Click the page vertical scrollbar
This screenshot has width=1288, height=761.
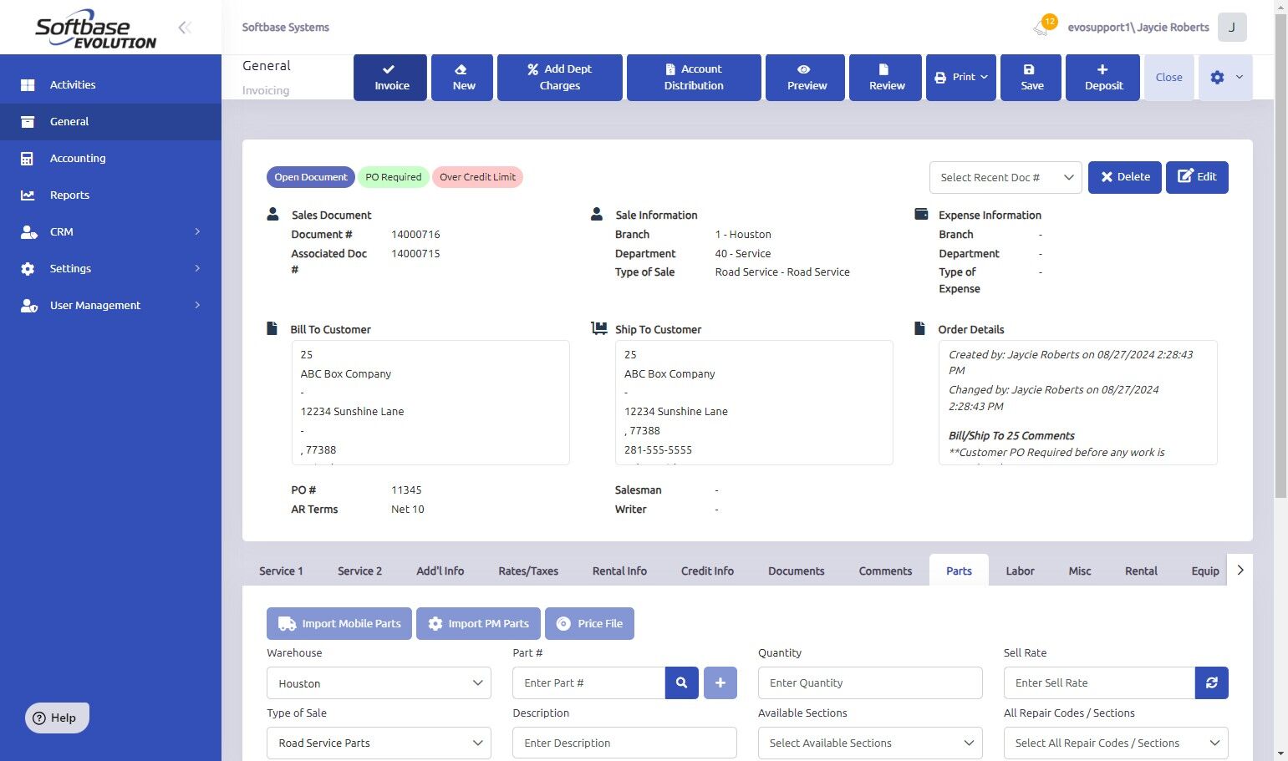pyautogui.click(x=1280, y=256)
